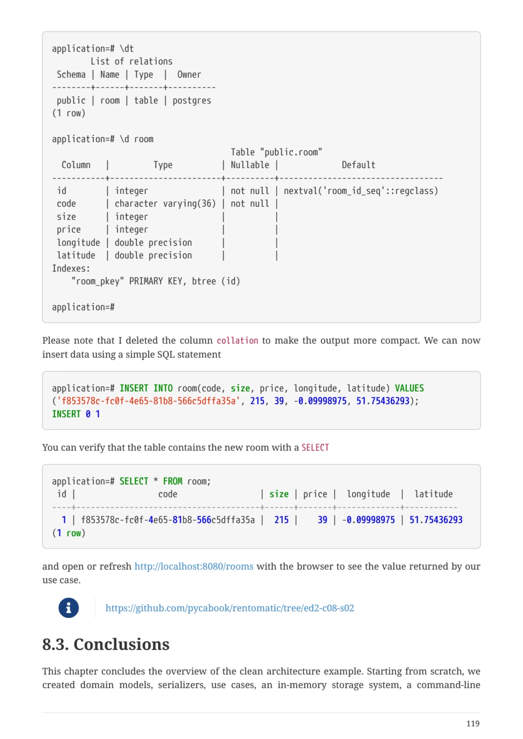Viewport: 523px width, 739px height.
Task: Click page number 119
Action: (473, 723)
